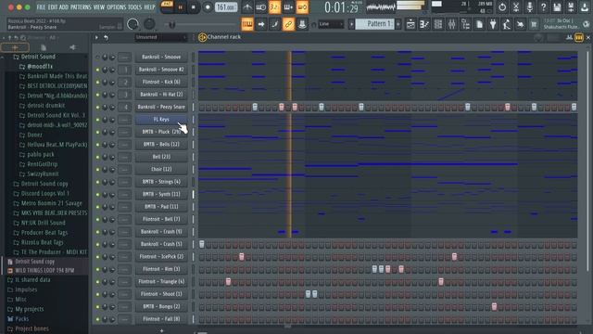
Task: Enable wait for input before recording
Action: pos(261,6)
